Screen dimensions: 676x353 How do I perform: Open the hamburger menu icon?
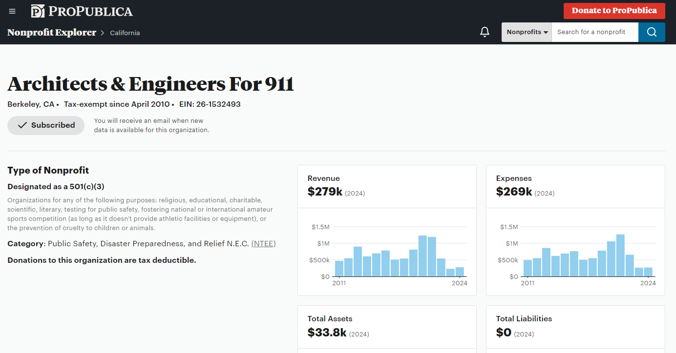(12, 11)
